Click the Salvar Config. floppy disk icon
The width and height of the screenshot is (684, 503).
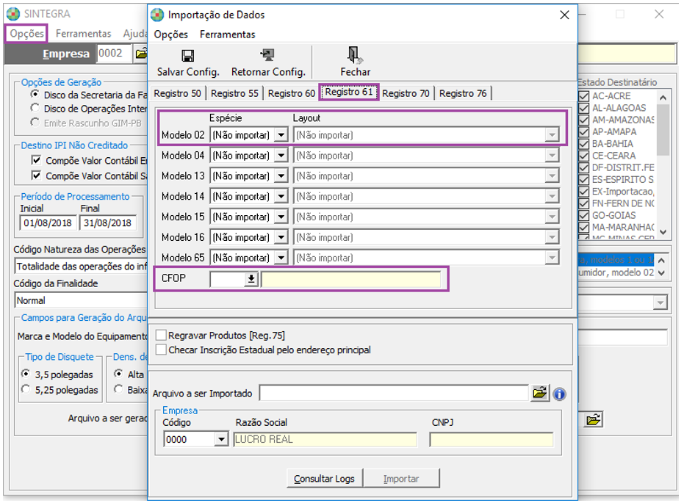pos(188,56)
